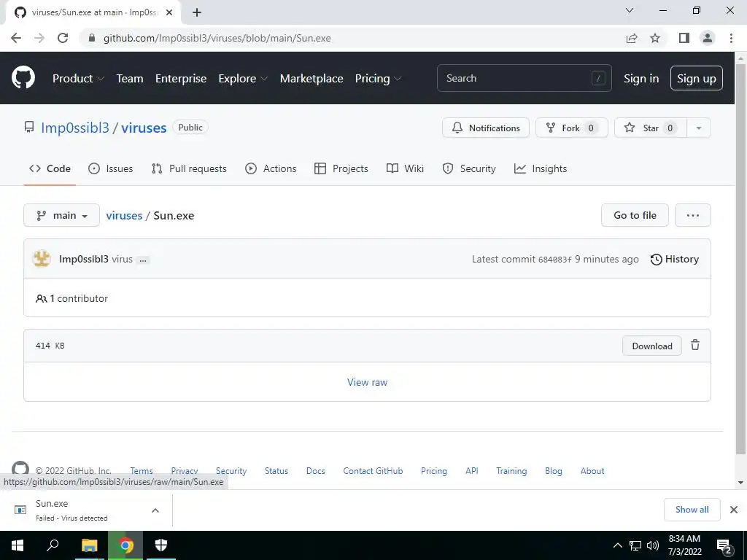Click the browser back arrow

pos(16,38)
